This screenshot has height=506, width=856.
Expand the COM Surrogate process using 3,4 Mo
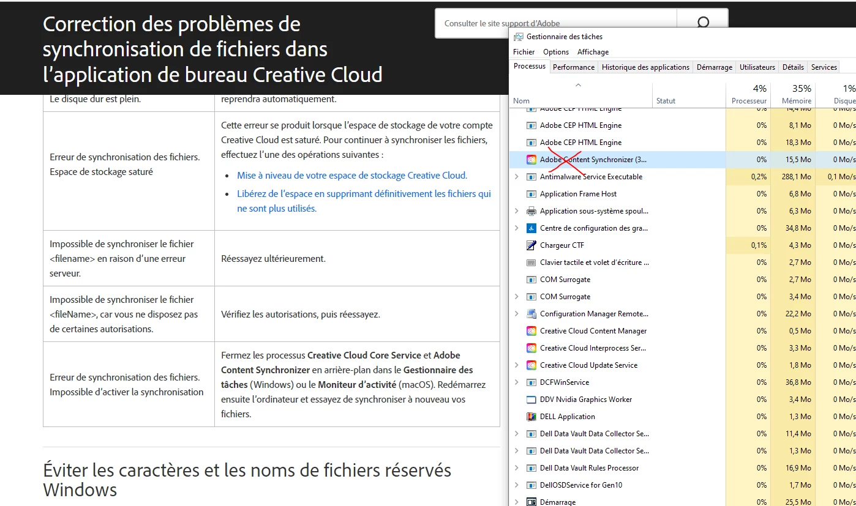tap(517, 297)
